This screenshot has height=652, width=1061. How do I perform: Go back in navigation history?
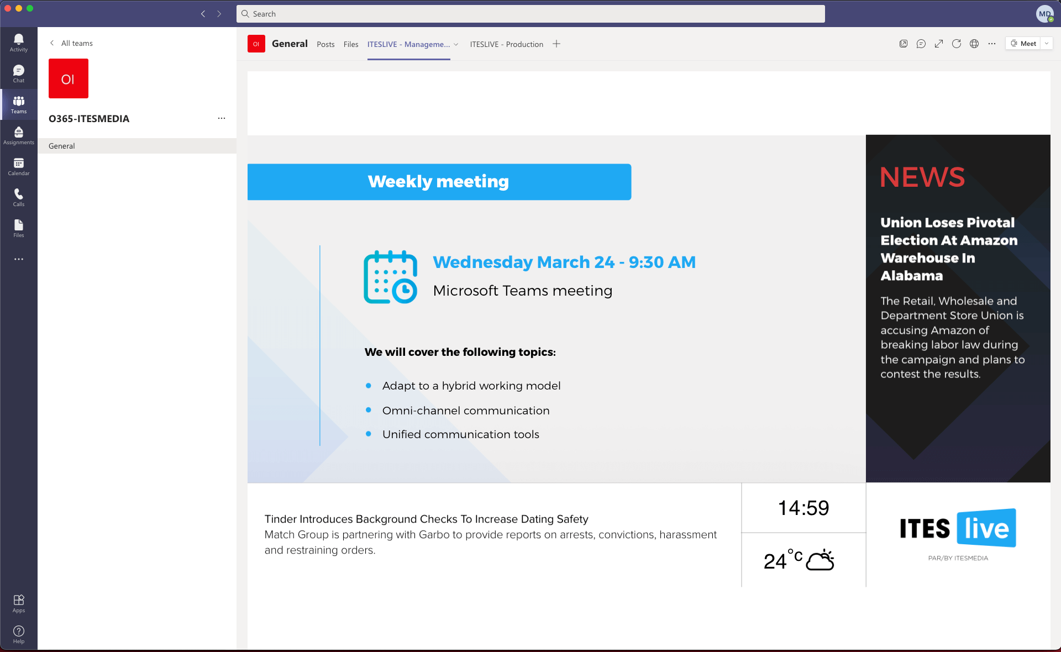203,14
